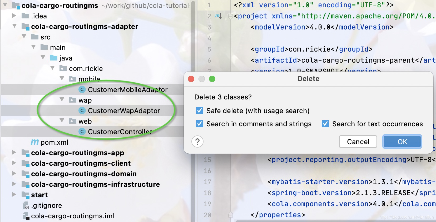436x222 pixels.
Task: Click the mobile package icon
Action: click(73, 79)
